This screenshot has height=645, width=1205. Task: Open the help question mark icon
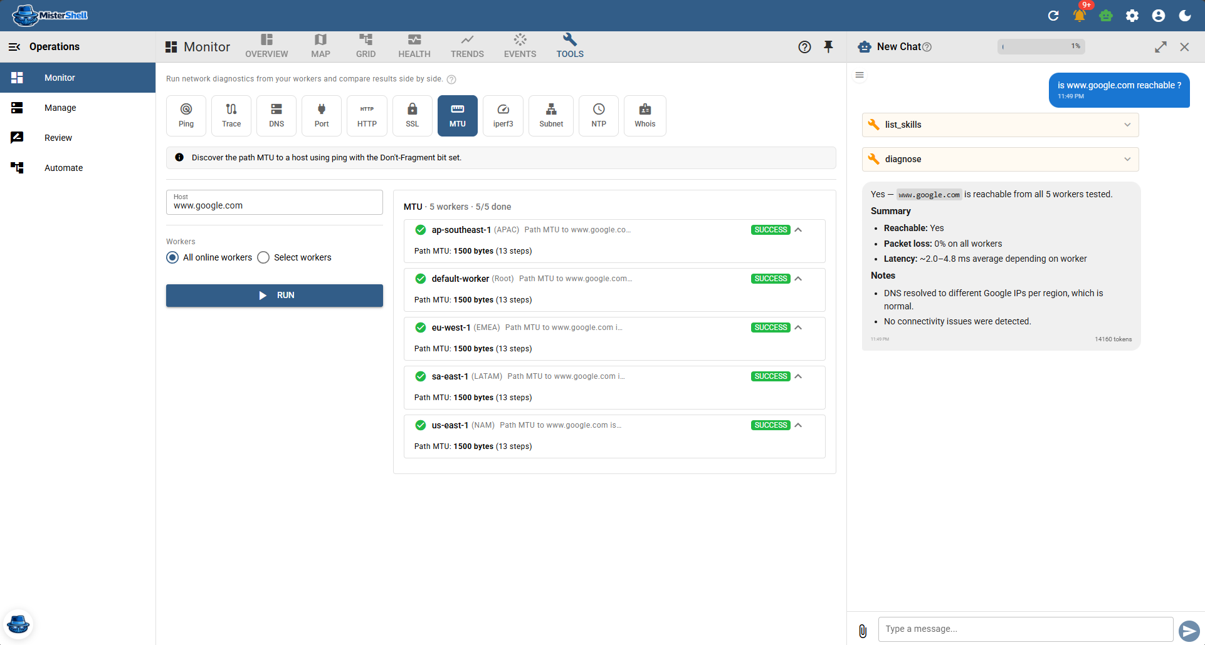pyautogui.click(x=804, y=47)
